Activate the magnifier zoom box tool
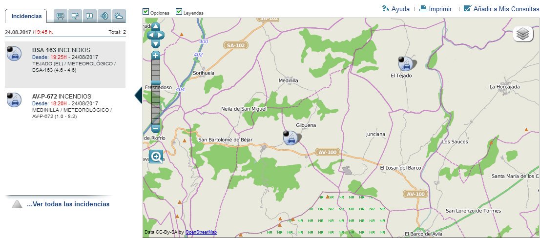 tap(156, 157)
